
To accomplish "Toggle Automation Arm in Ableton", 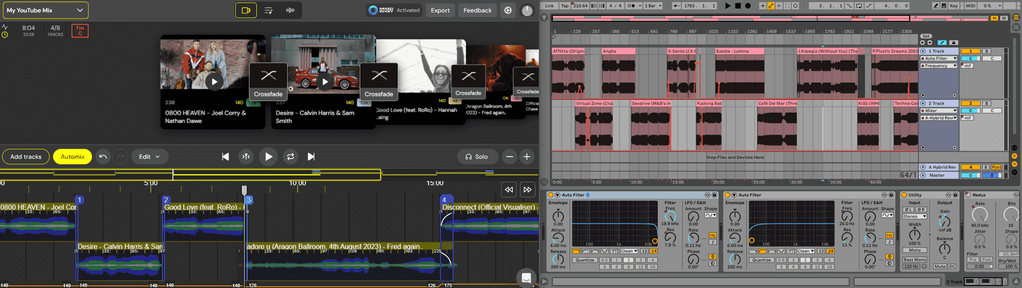I will 771,5.
